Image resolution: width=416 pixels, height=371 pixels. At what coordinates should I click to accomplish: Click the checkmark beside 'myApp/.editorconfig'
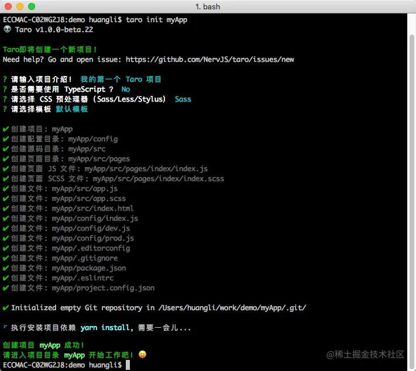pyautogui.click(x=6, y=248)
